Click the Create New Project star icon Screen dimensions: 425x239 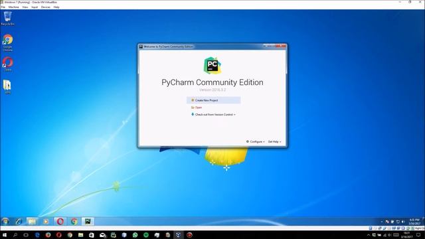coord(193,100)
